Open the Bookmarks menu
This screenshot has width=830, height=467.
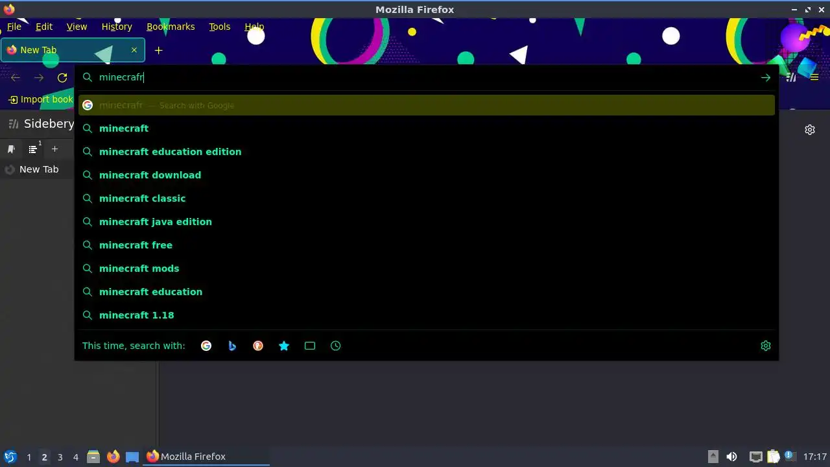coord(171,27)
